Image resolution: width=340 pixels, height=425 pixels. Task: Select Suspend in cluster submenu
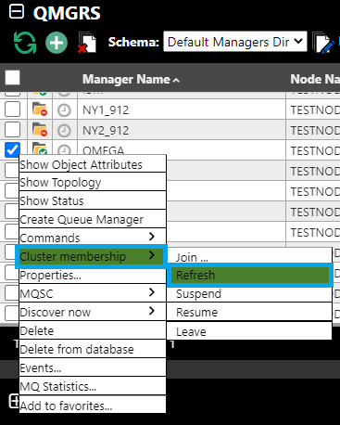249,294
